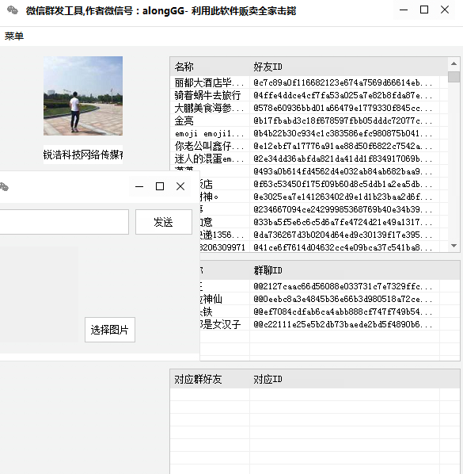This screenshot has height=474, width=463.
Task: Click friend ID @e12ebf7a17776a91ae88...
Action: pyautogui.click(x=343, y=146)
